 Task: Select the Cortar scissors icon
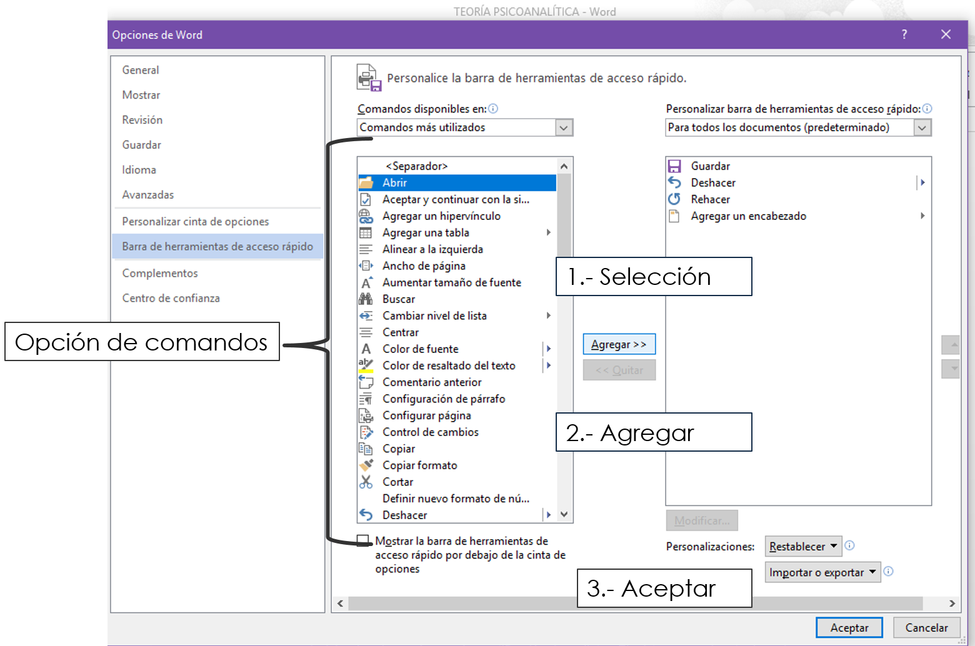(366, 482)
